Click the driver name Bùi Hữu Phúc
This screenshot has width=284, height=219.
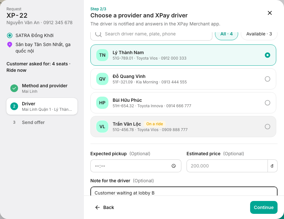click(127, 100)
